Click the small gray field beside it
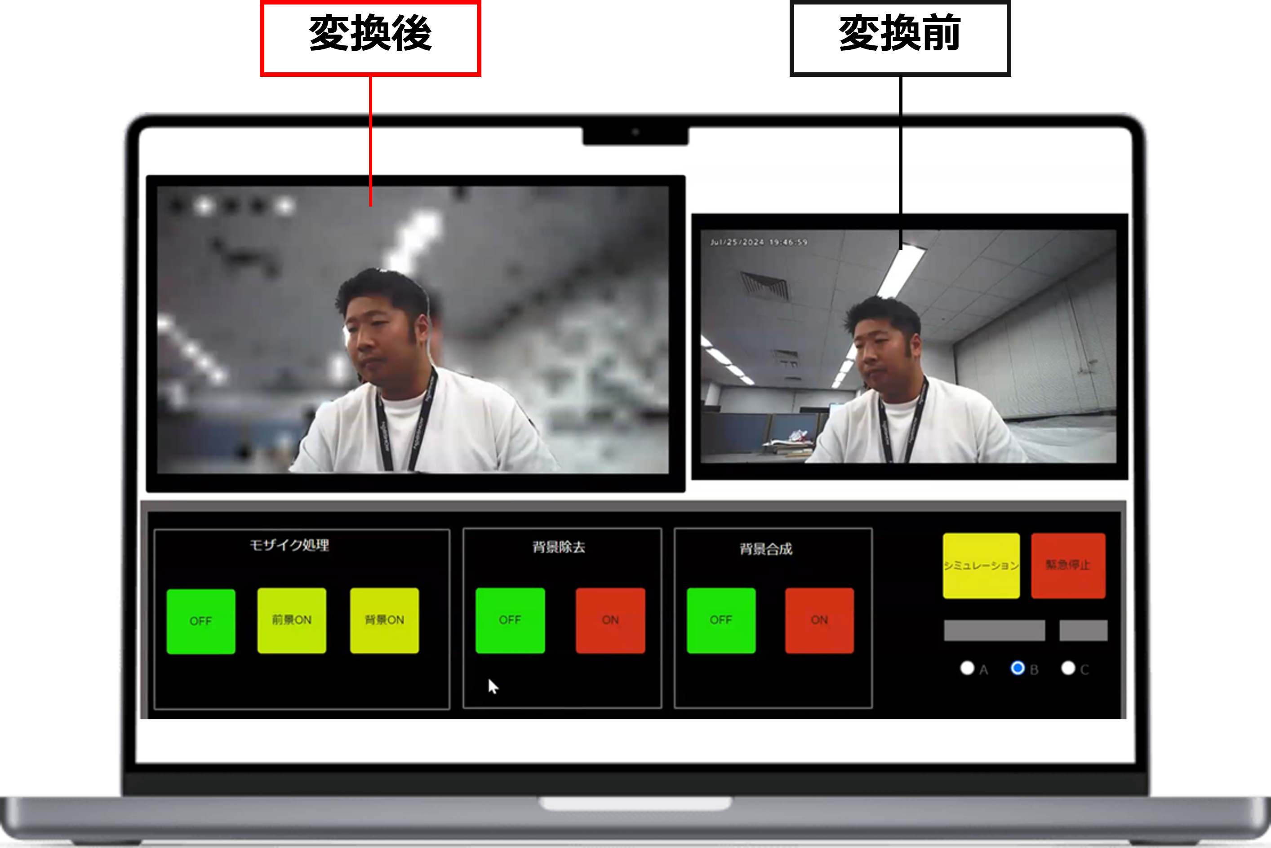Viewport: 1271px width, 848px height. tap(1083, 631)
